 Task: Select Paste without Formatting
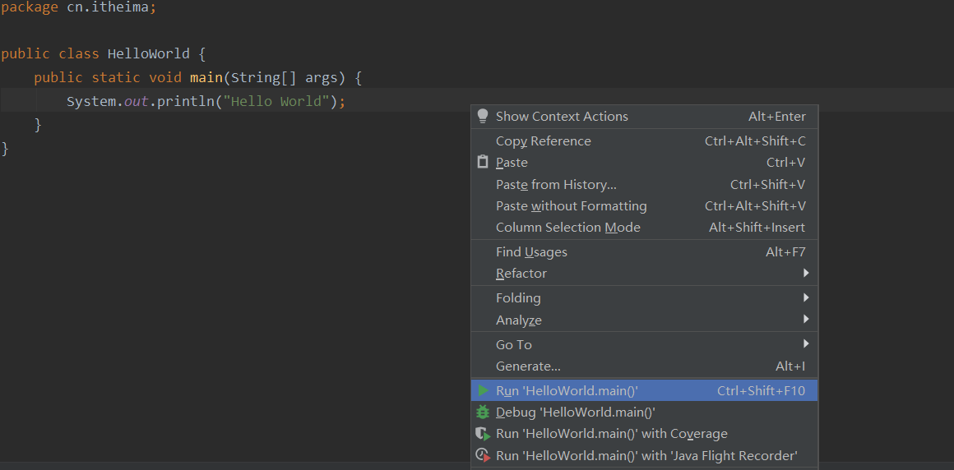coord(571,206)
